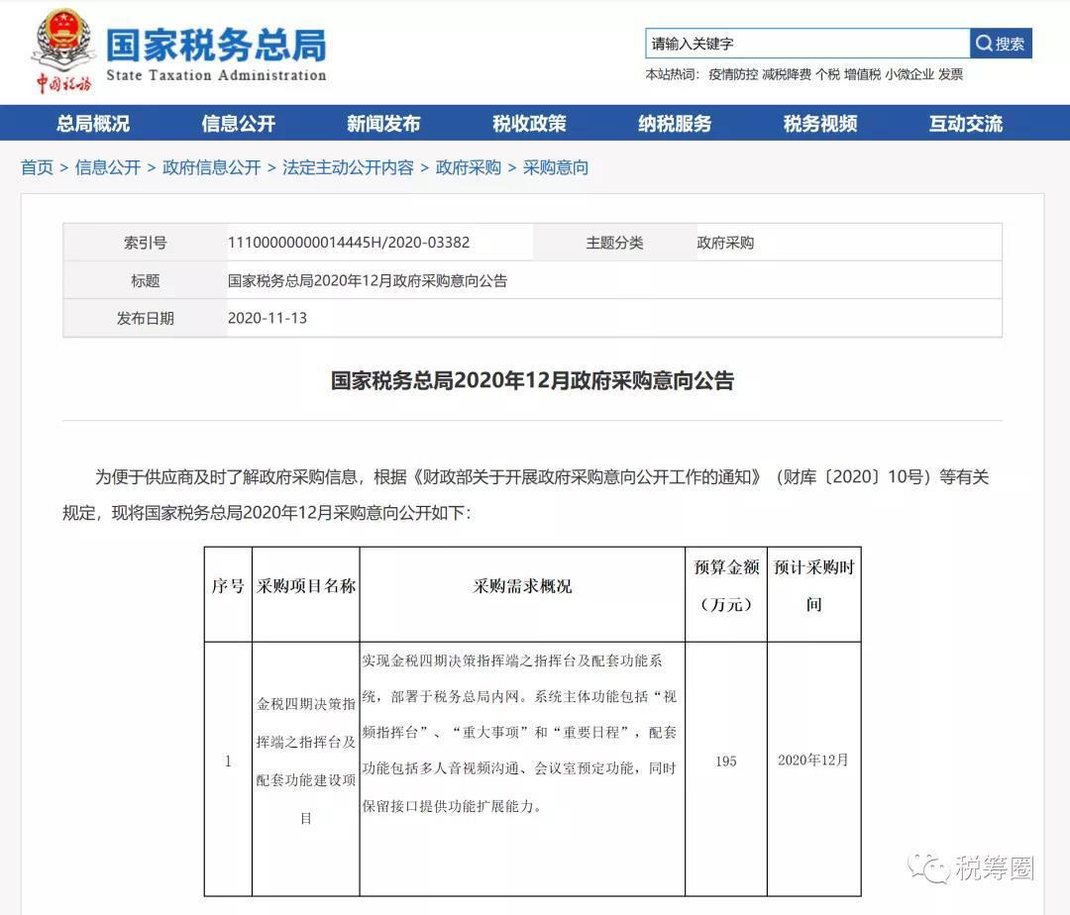Open the 总局概况 menu
This screenshot has width=1070, height=915.
coord(93,124)
